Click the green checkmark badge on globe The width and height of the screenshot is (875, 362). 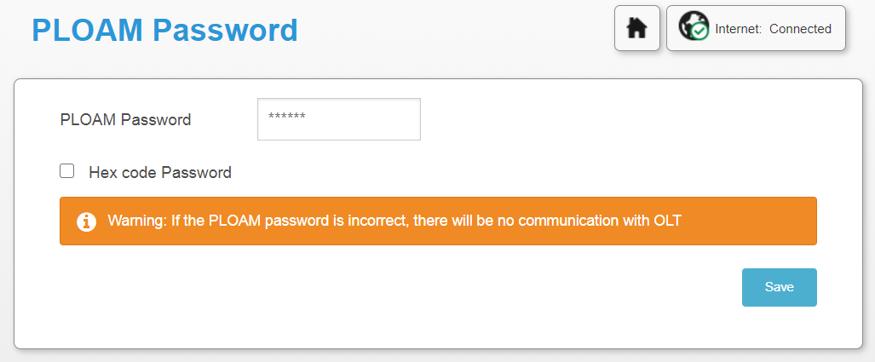[699, 32]
